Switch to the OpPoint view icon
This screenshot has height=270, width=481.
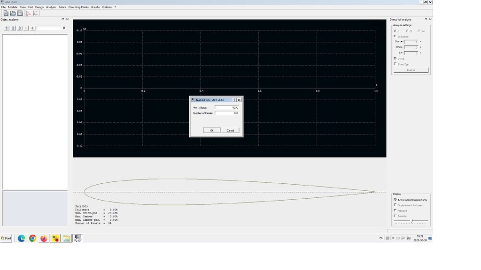point(29,14)
